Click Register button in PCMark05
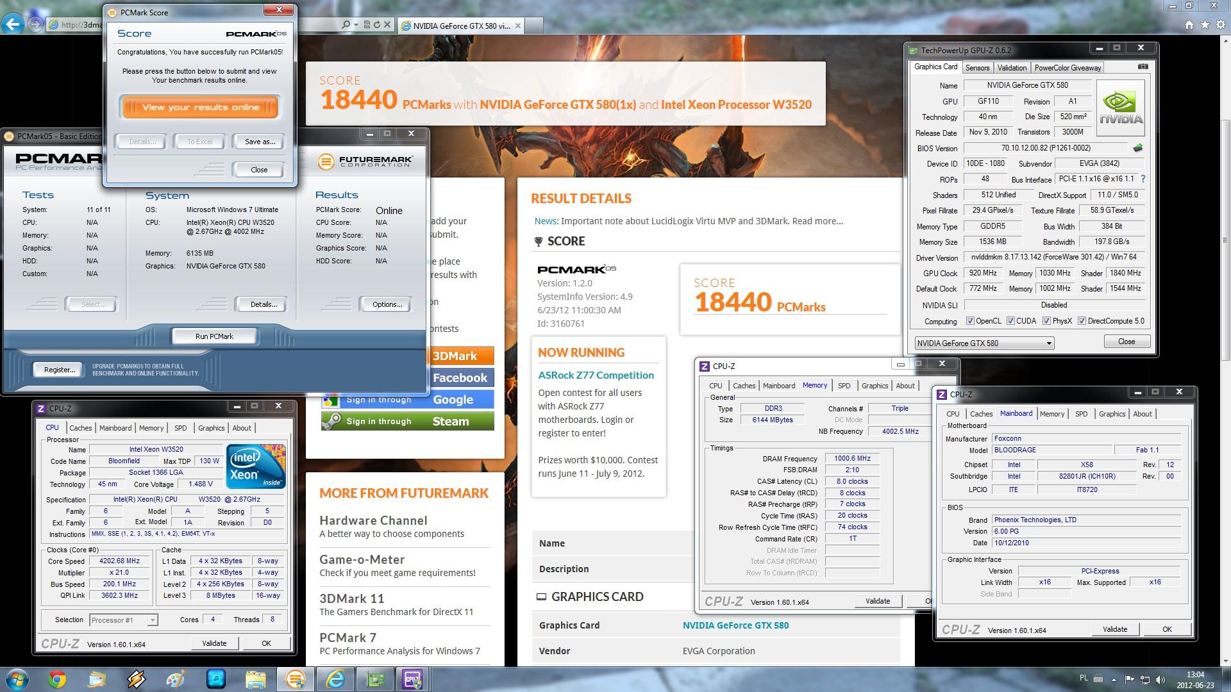This screenshot has height=692, width=1231. pyautogui.click(x=59, y=370)
